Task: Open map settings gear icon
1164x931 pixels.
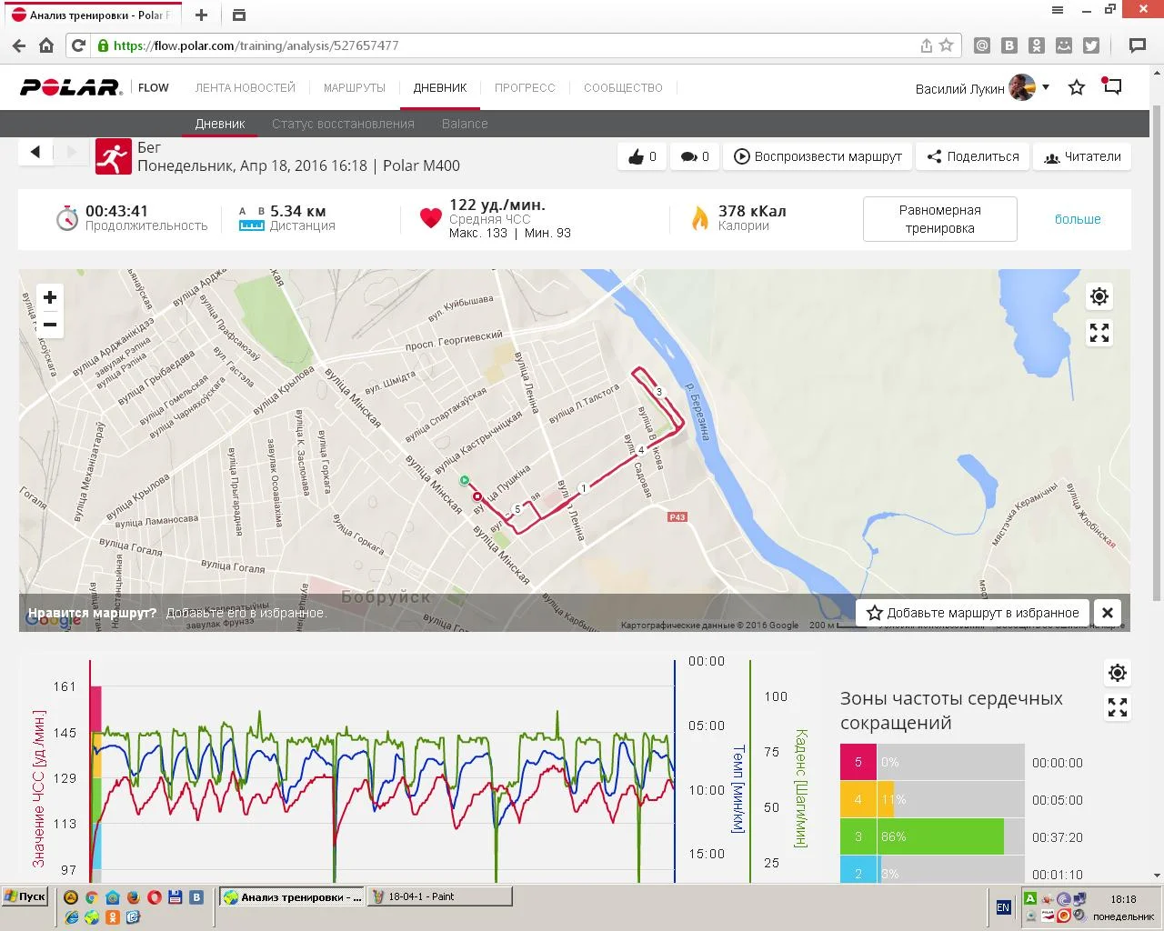Action: tap(1099, 296)
